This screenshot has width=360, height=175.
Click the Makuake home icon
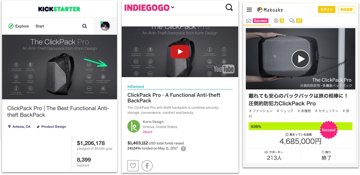pos(248,21)
